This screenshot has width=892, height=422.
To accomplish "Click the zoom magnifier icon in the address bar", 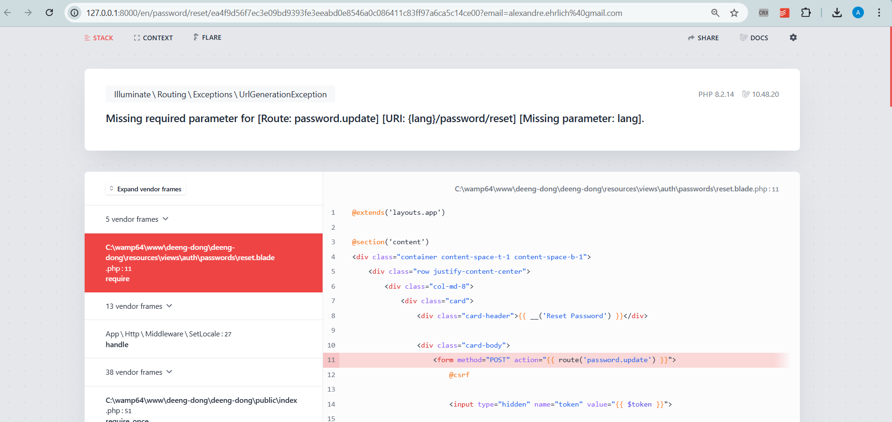I will (x=715, y=13).
